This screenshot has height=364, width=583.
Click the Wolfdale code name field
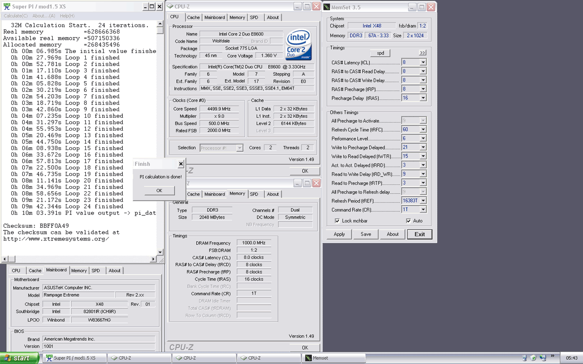pyautogui.click(x=221, y=41)
